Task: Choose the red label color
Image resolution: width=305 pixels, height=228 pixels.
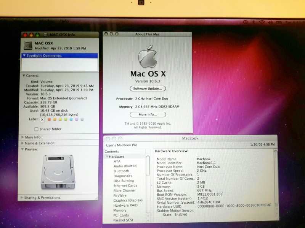Action: tap(49, 119)
